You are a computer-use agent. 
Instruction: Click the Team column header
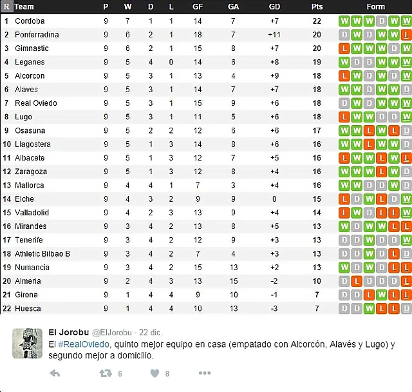[24, 6]
